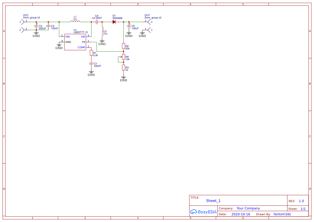Click the R2 20k resistor symbol
Image resolution: width=314 pixels, height=222 pixels.
[x=124, y=46]
